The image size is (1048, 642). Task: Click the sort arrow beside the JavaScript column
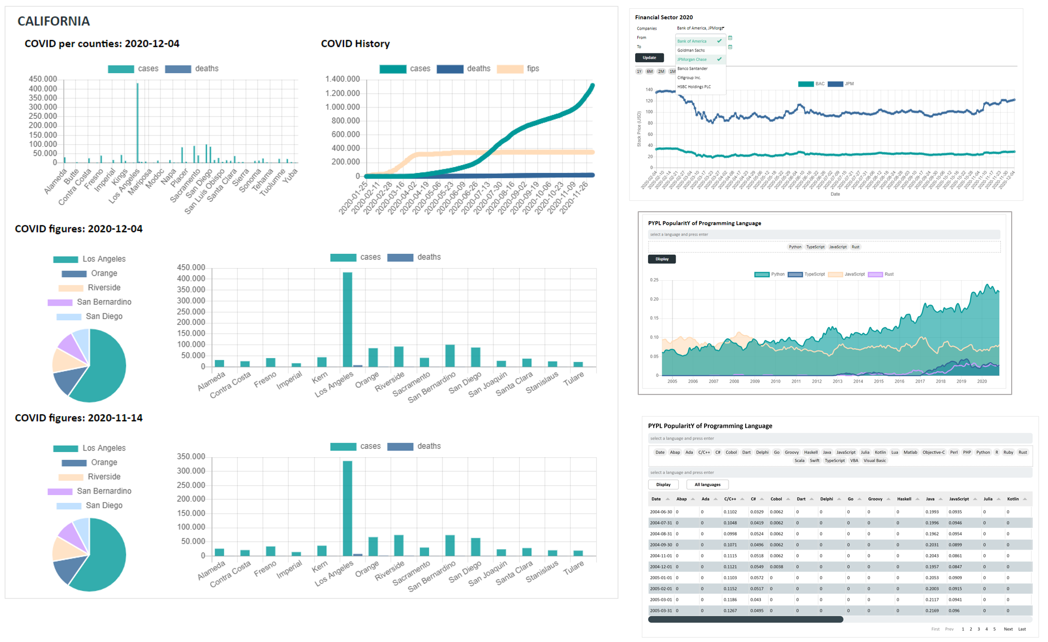[x=975, y=499]
